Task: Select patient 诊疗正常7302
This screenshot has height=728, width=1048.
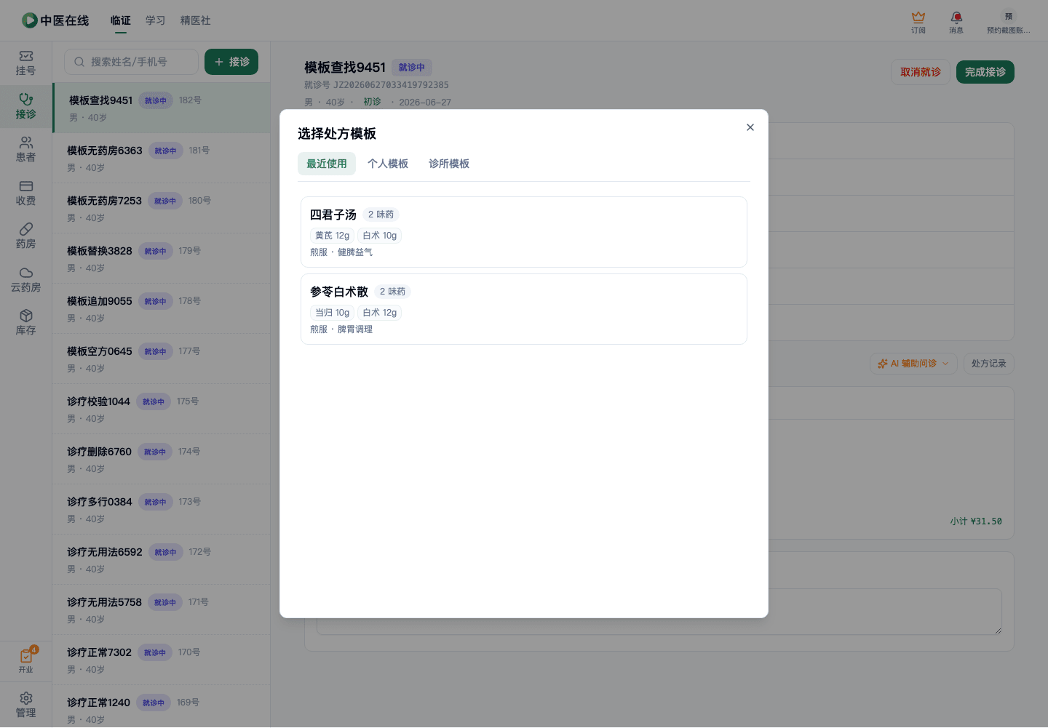Action: pos(161,660)
